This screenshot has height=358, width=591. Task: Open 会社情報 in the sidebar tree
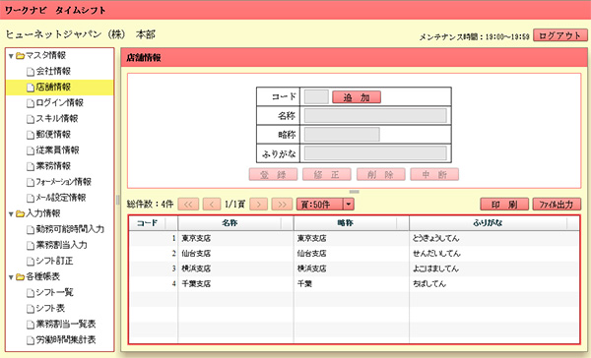click(x=53, y=71)
